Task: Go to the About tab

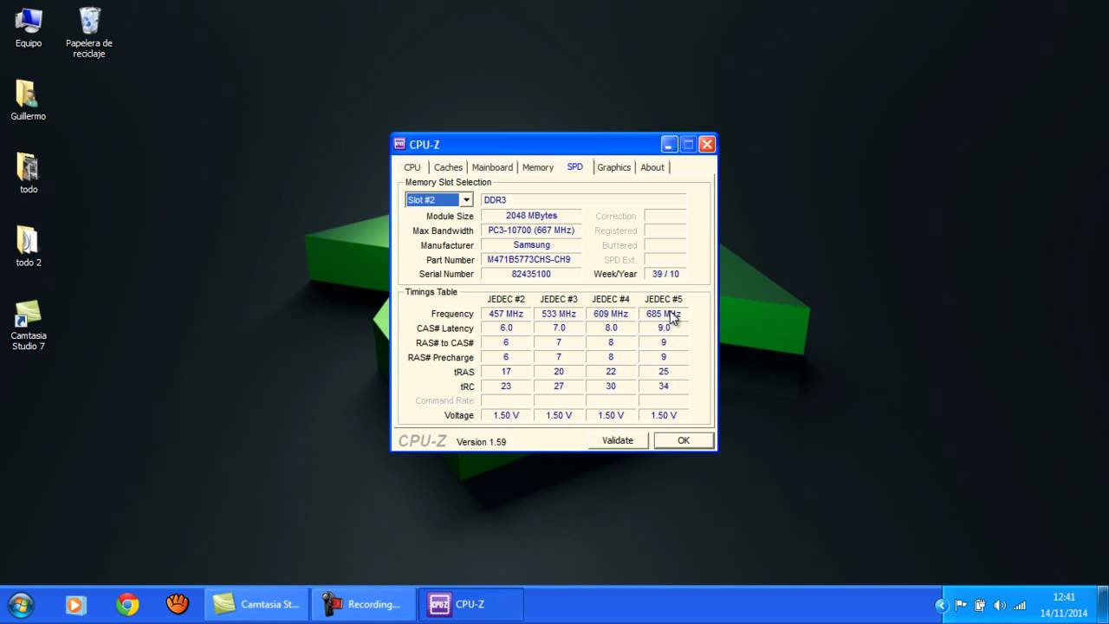Action: point(652,167)
